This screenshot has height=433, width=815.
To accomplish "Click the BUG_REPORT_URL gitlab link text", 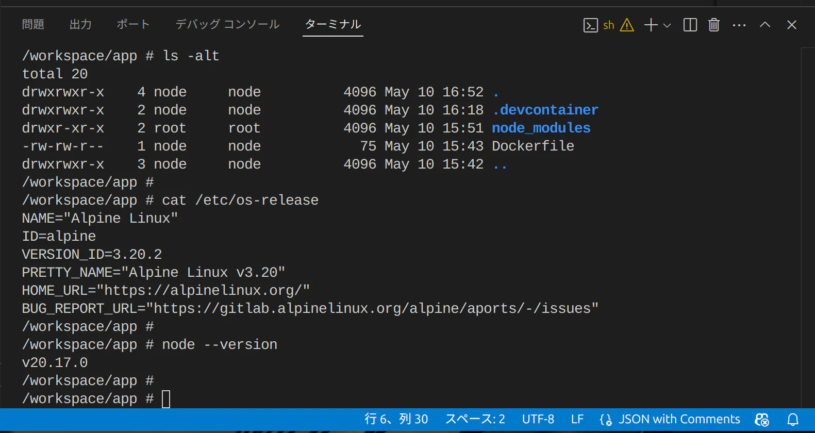I will (372, 308).
